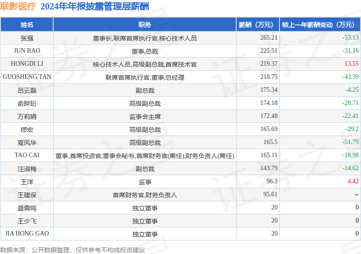
Task: Click the title 联席首席执行官,董事,总经理
Action: (145, 77)
